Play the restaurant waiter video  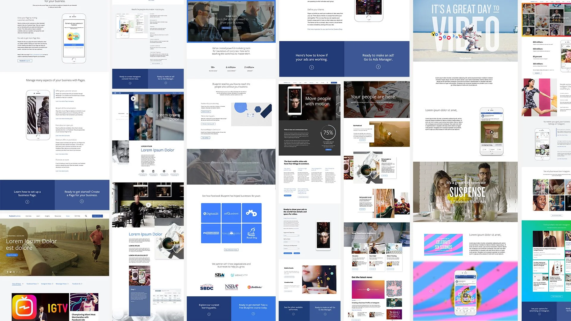pos(148,205)
